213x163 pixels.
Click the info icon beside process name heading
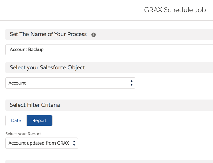[93, 35]
